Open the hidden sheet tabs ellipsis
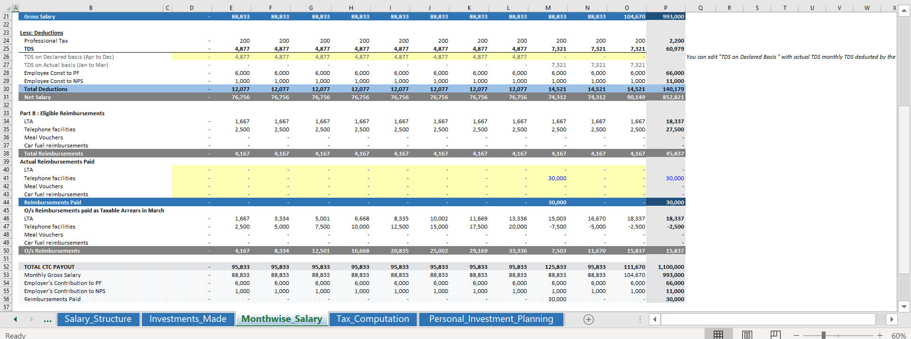The width and height of the screenshot is (911, 339). tap(47, 320)
